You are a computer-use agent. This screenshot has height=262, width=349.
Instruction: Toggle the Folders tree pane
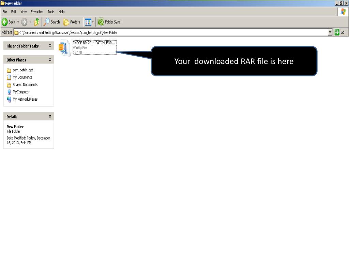[x=72, y=22]
